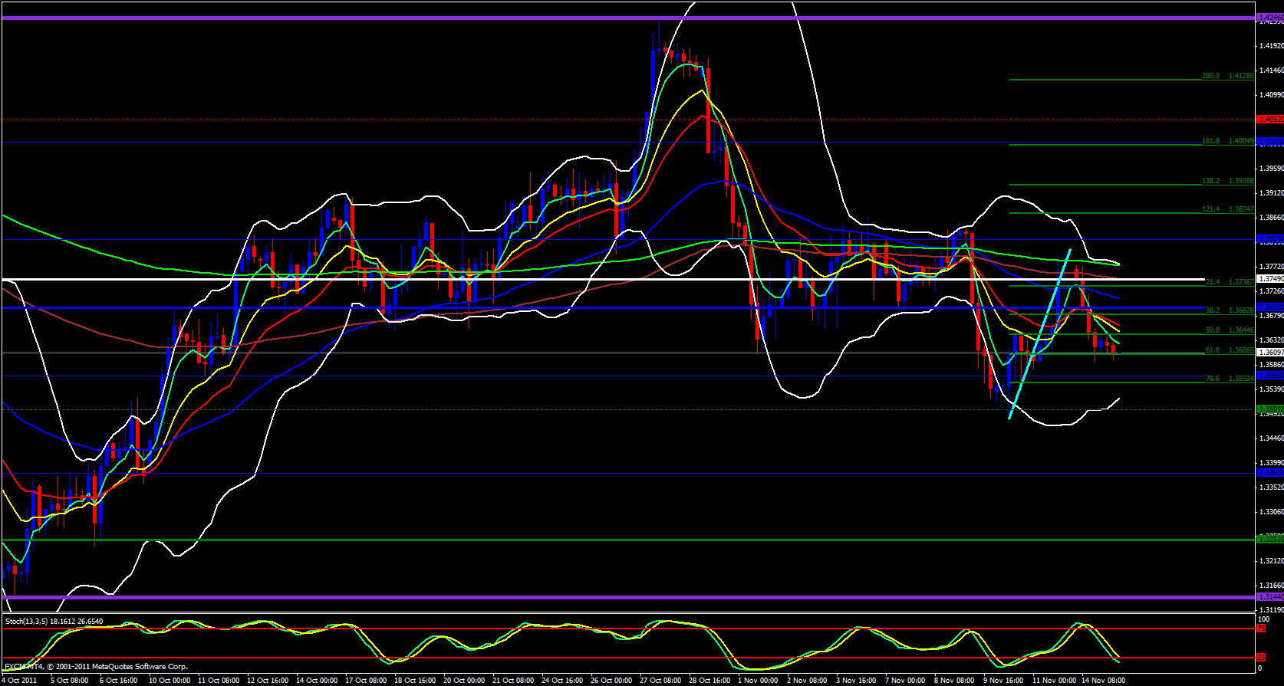The image size is (1284, 686).
Task: Click the 4 Oct 2011 date label
Action: 19,680
